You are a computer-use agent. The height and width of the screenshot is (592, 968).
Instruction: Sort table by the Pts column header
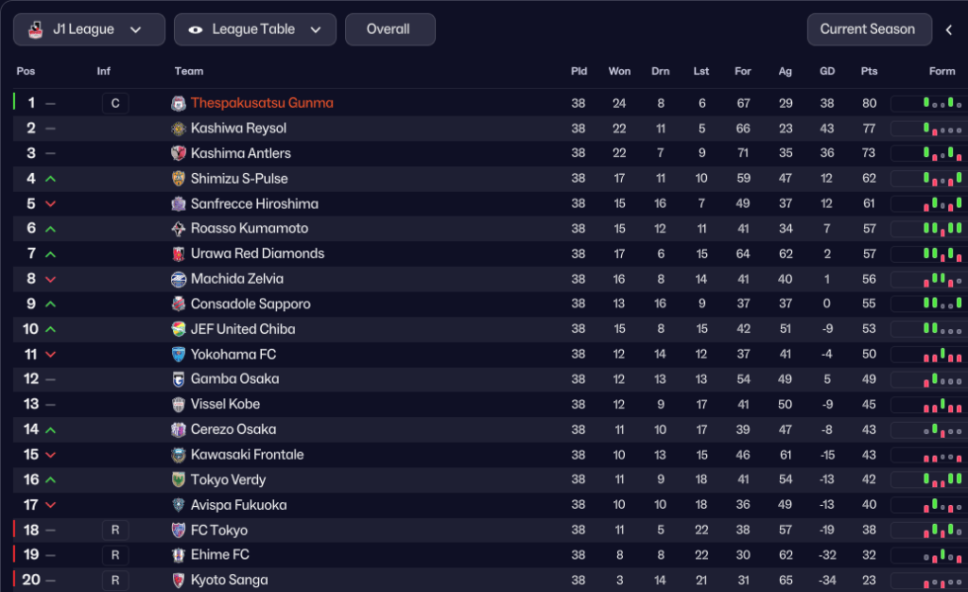[869, 71]
